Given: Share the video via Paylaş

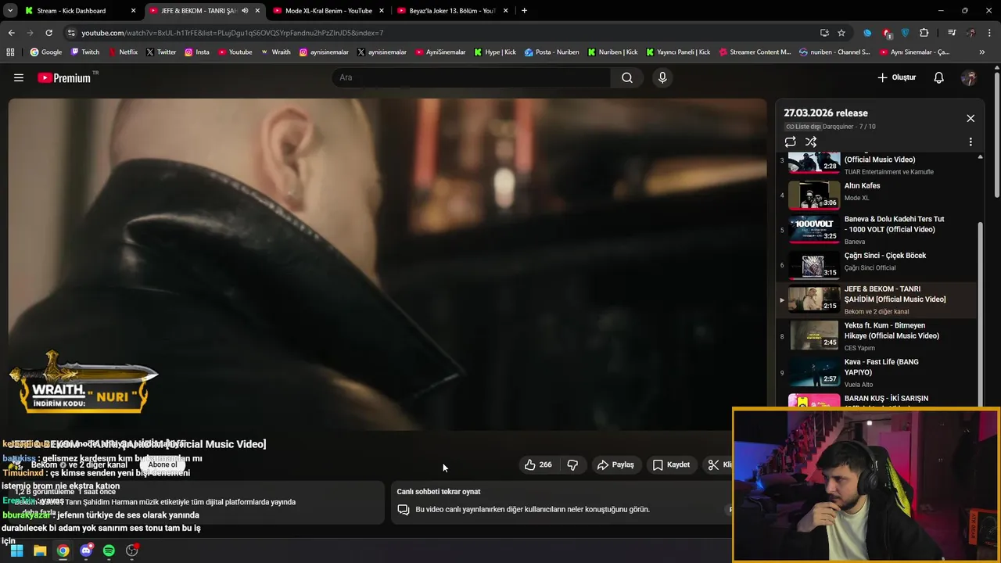Looking at the screenshot, I should click(615, 464).
